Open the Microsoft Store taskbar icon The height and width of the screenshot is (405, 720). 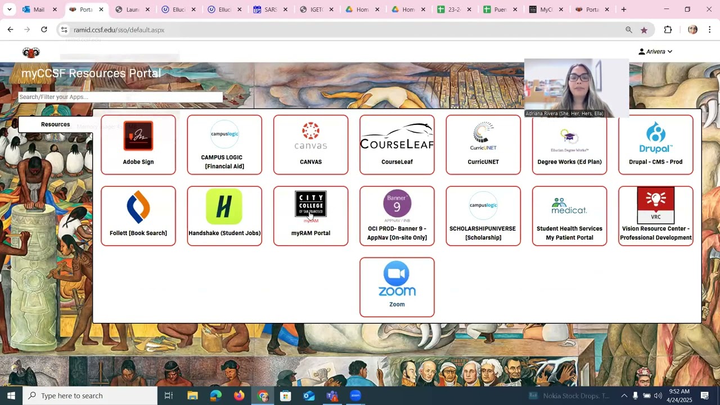(x=285, y=395)
